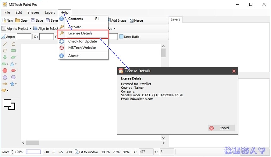Click Add Image in toolbar
Screen dimensions: 271x157
[118, 20]
